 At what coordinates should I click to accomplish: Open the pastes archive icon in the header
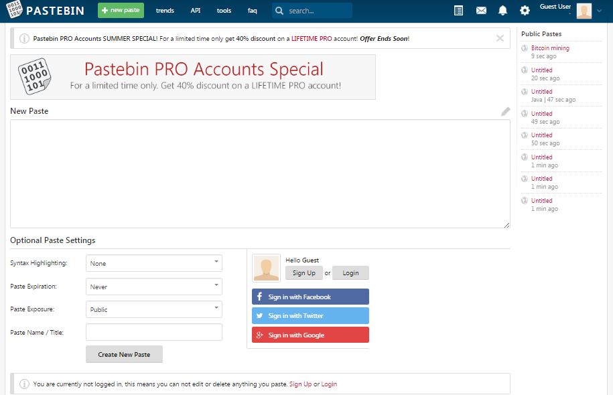[x=459, y=11]
